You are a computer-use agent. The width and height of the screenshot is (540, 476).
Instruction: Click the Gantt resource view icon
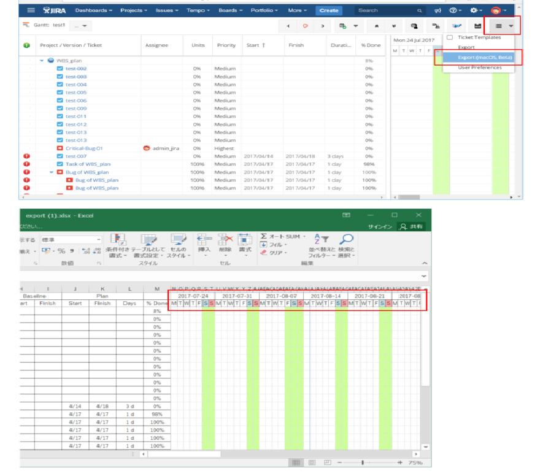tap(414, 26)
